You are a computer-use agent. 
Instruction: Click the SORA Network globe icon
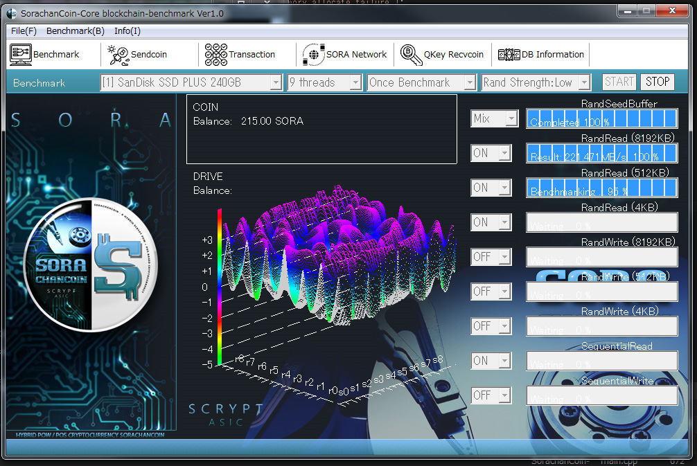(314, 55)
